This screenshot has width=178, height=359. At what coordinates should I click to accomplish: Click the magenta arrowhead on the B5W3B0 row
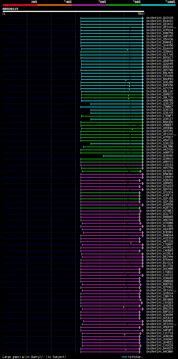[x=143, y=174]
